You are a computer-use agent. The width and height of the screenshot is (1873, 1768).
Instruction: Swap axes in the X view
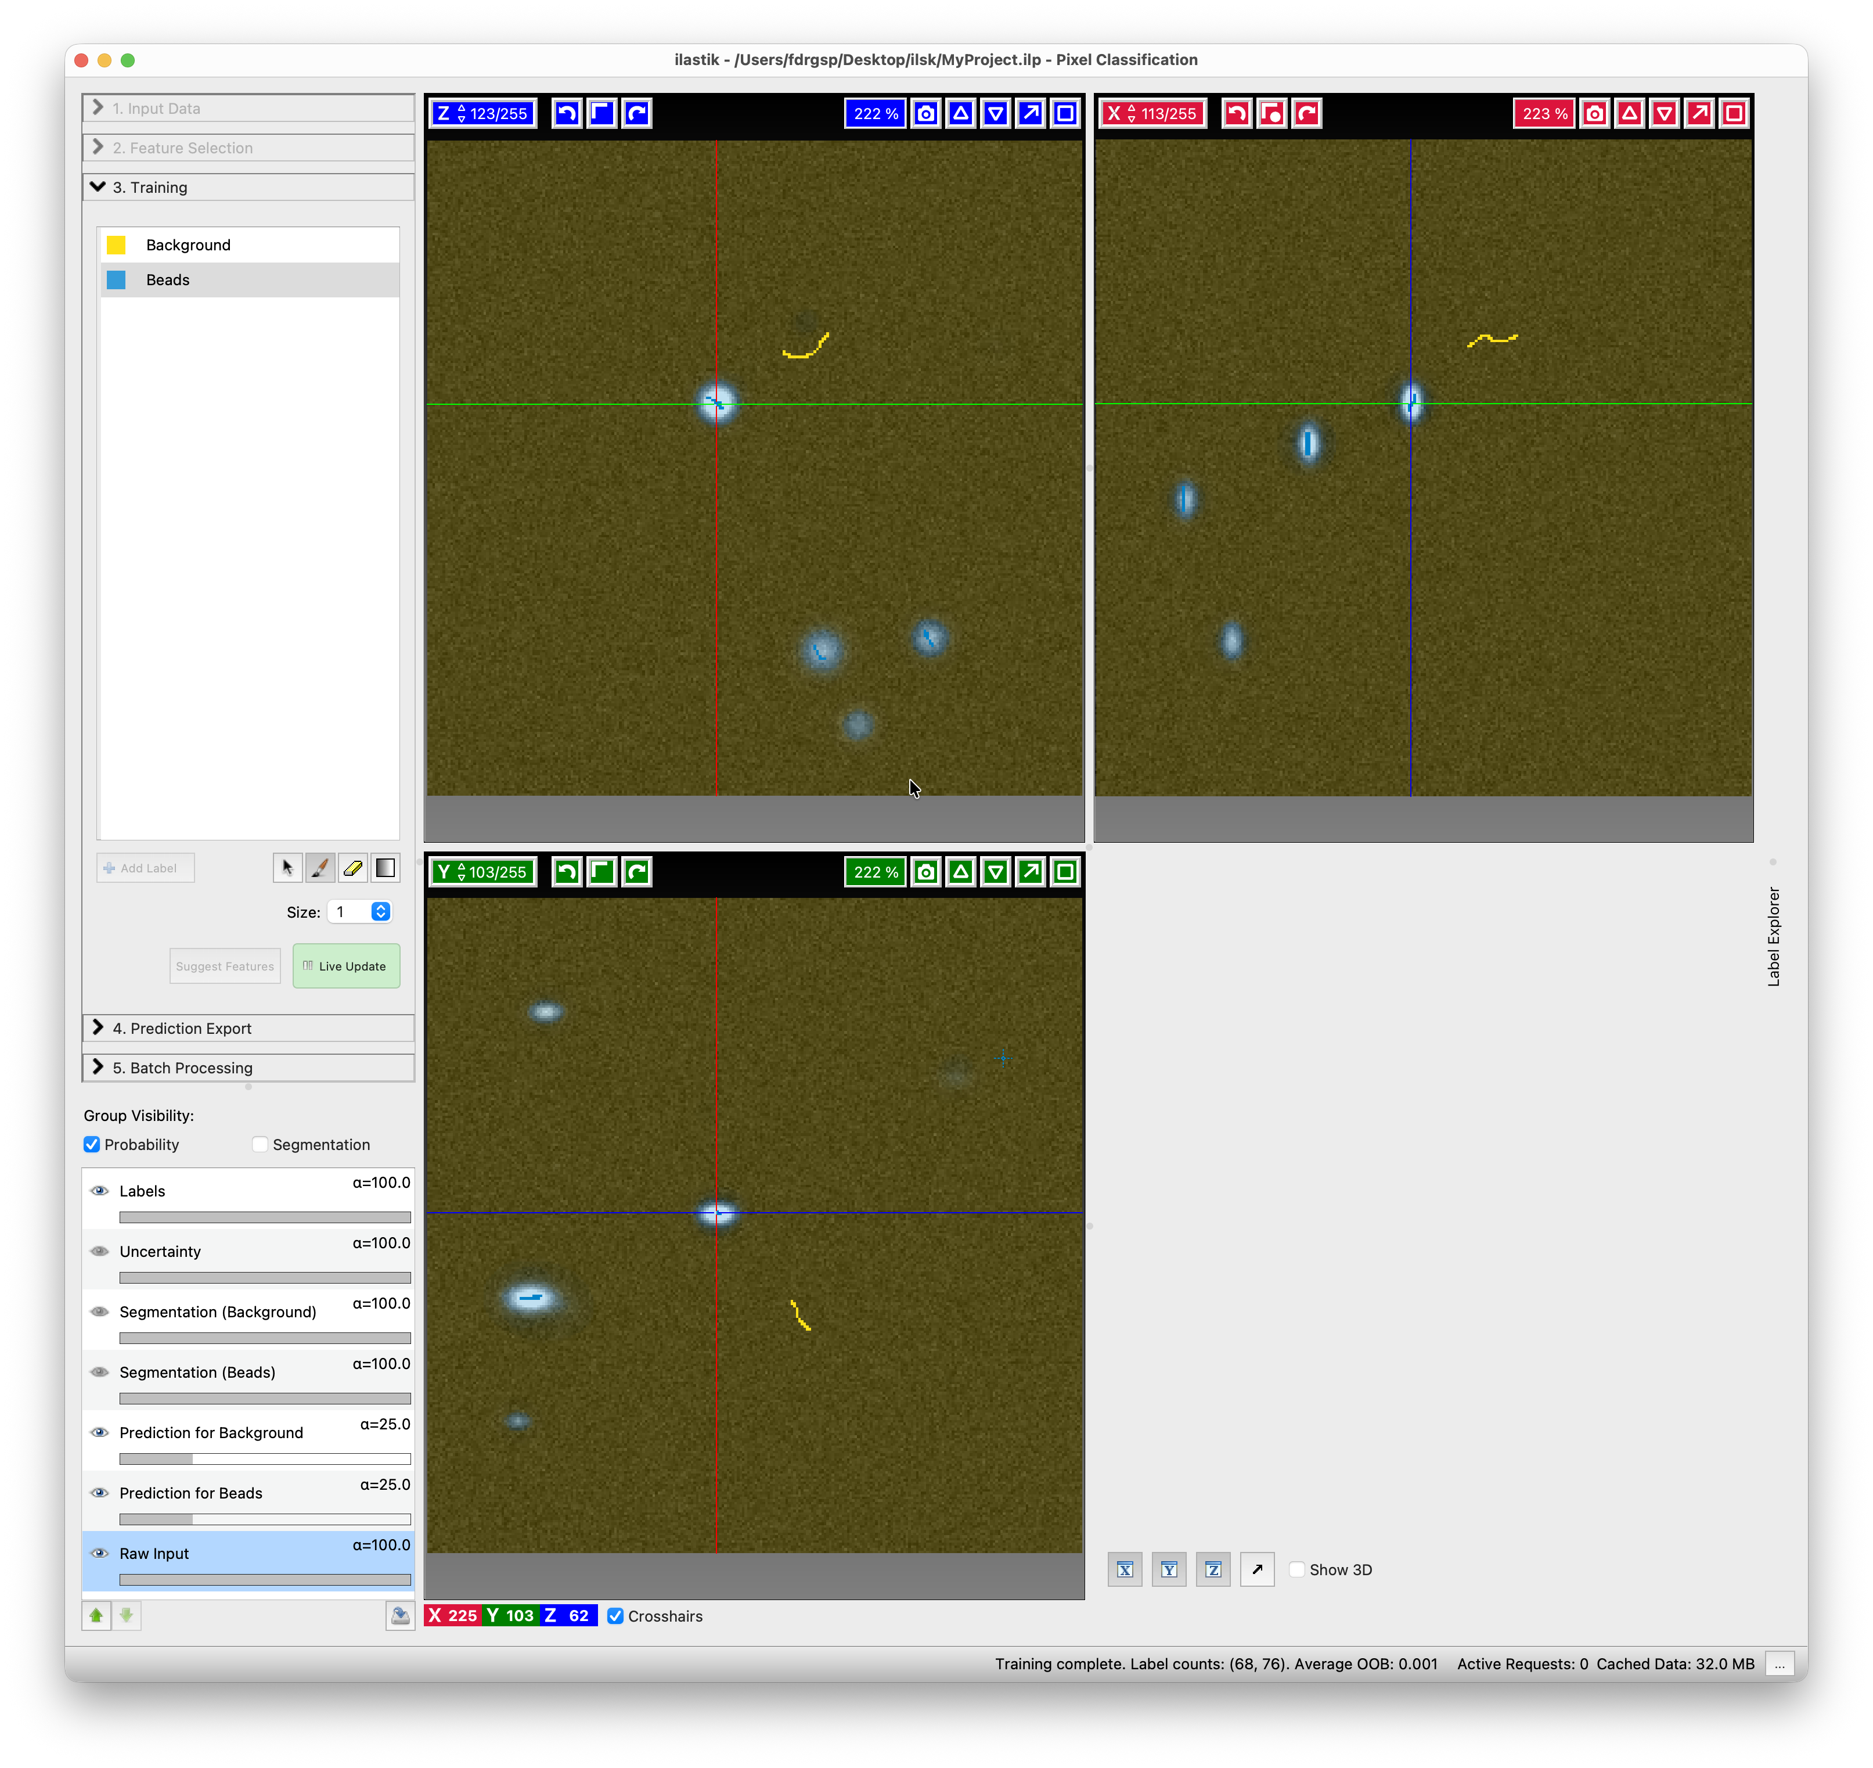click(x=1272, y=113)
